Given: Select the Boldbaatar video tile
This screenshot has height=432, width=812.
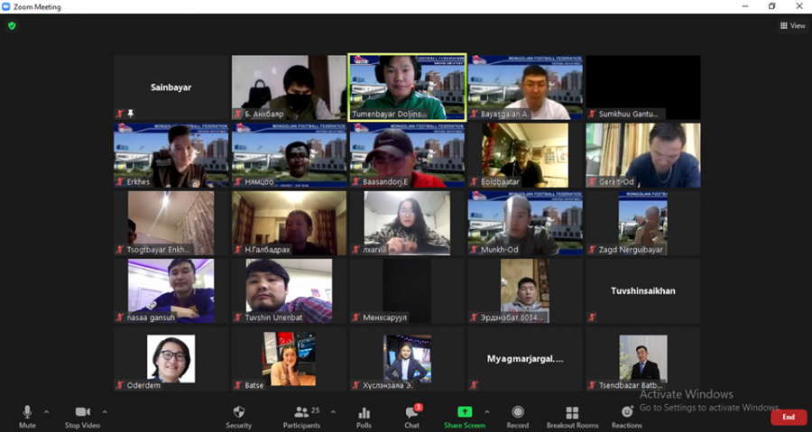Looking at the screenshot, I should [525, 155].
